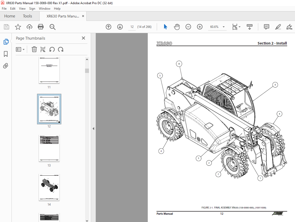This screenshot has width=295, height=222.
Task: Open the Sign document pen icon
Action: point(289,27)
